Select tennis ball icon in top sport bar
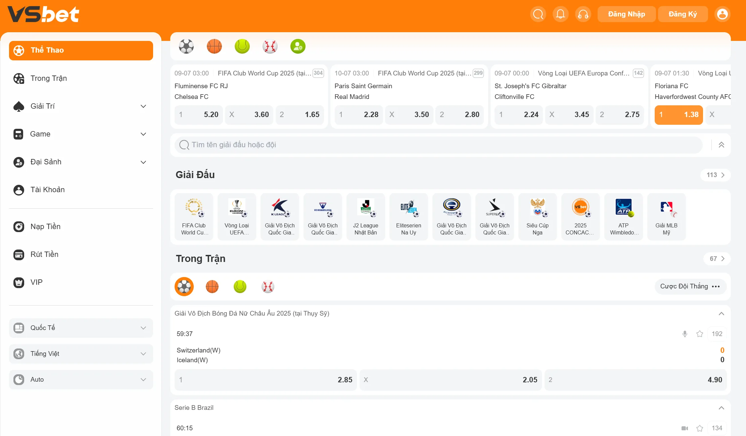Viewport: 746px width, 436px height. (x=242, y=46)
